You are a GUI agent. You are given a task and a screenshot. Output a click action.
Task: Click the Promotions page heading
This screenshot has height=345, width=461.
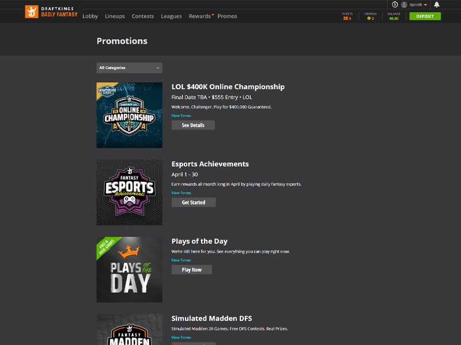[x=122, y=41]
